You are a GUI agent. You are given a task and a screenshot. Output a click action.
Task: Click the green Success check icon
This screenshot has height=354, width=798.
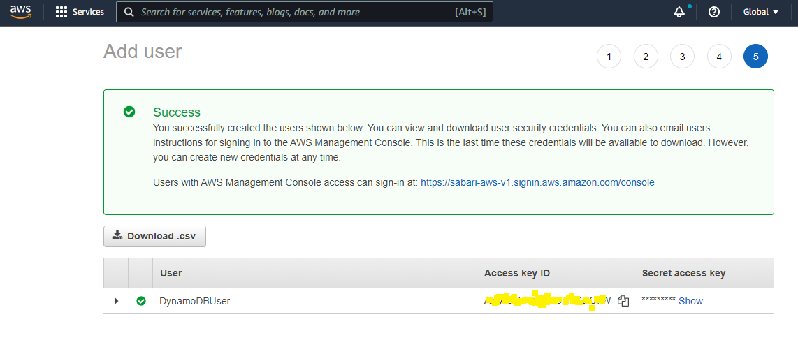(x=129, y=112)
